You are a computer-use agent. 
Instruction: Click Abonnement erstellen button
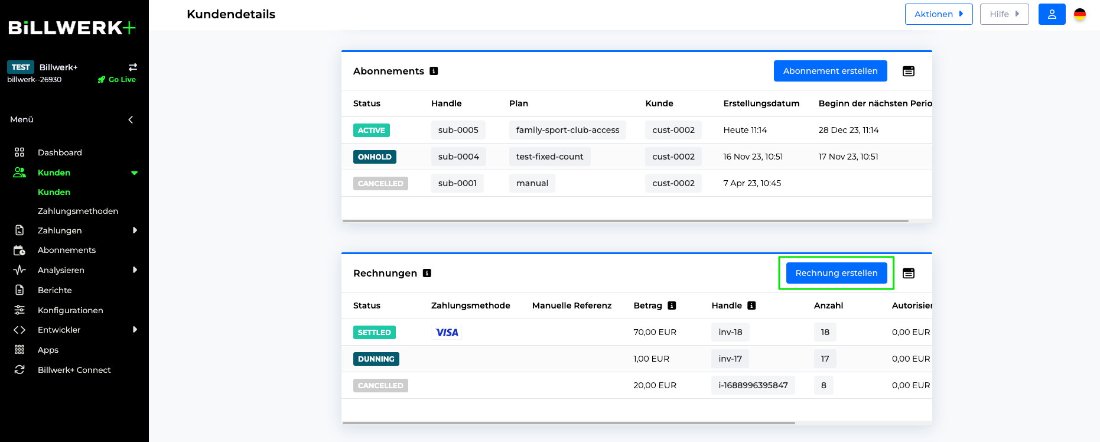click(831, 71)
